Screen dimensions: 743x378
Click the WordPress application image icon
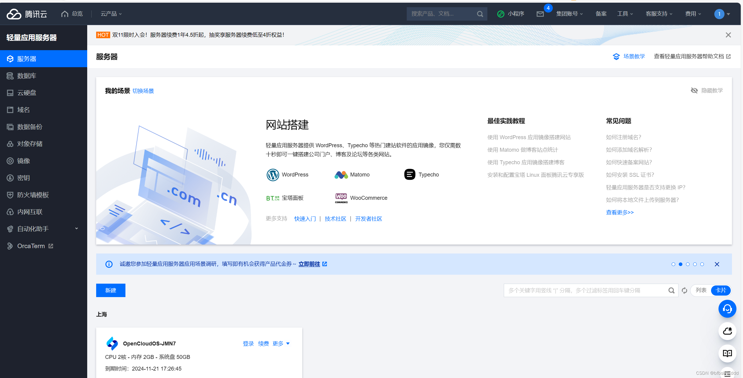coord(273,175)
